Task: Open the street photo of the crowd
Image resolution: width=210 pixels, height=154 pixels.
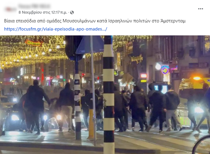Action: point(105,95)
